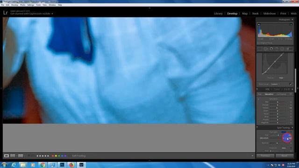Open the File menu

[x=2, y=5]
